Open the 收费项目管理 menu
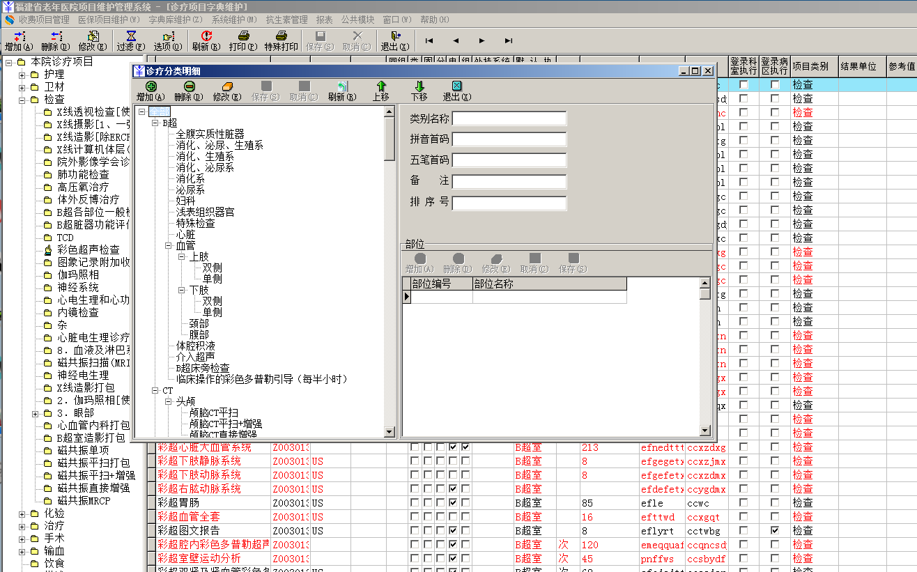917x572 pixels. tap(45, 20)
